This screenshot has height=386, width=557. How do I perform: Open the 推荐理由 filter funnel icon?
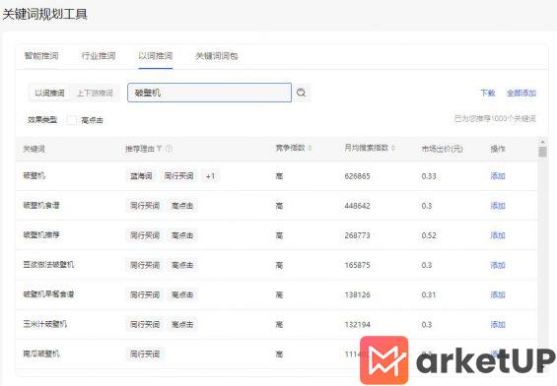coord(160,149)
